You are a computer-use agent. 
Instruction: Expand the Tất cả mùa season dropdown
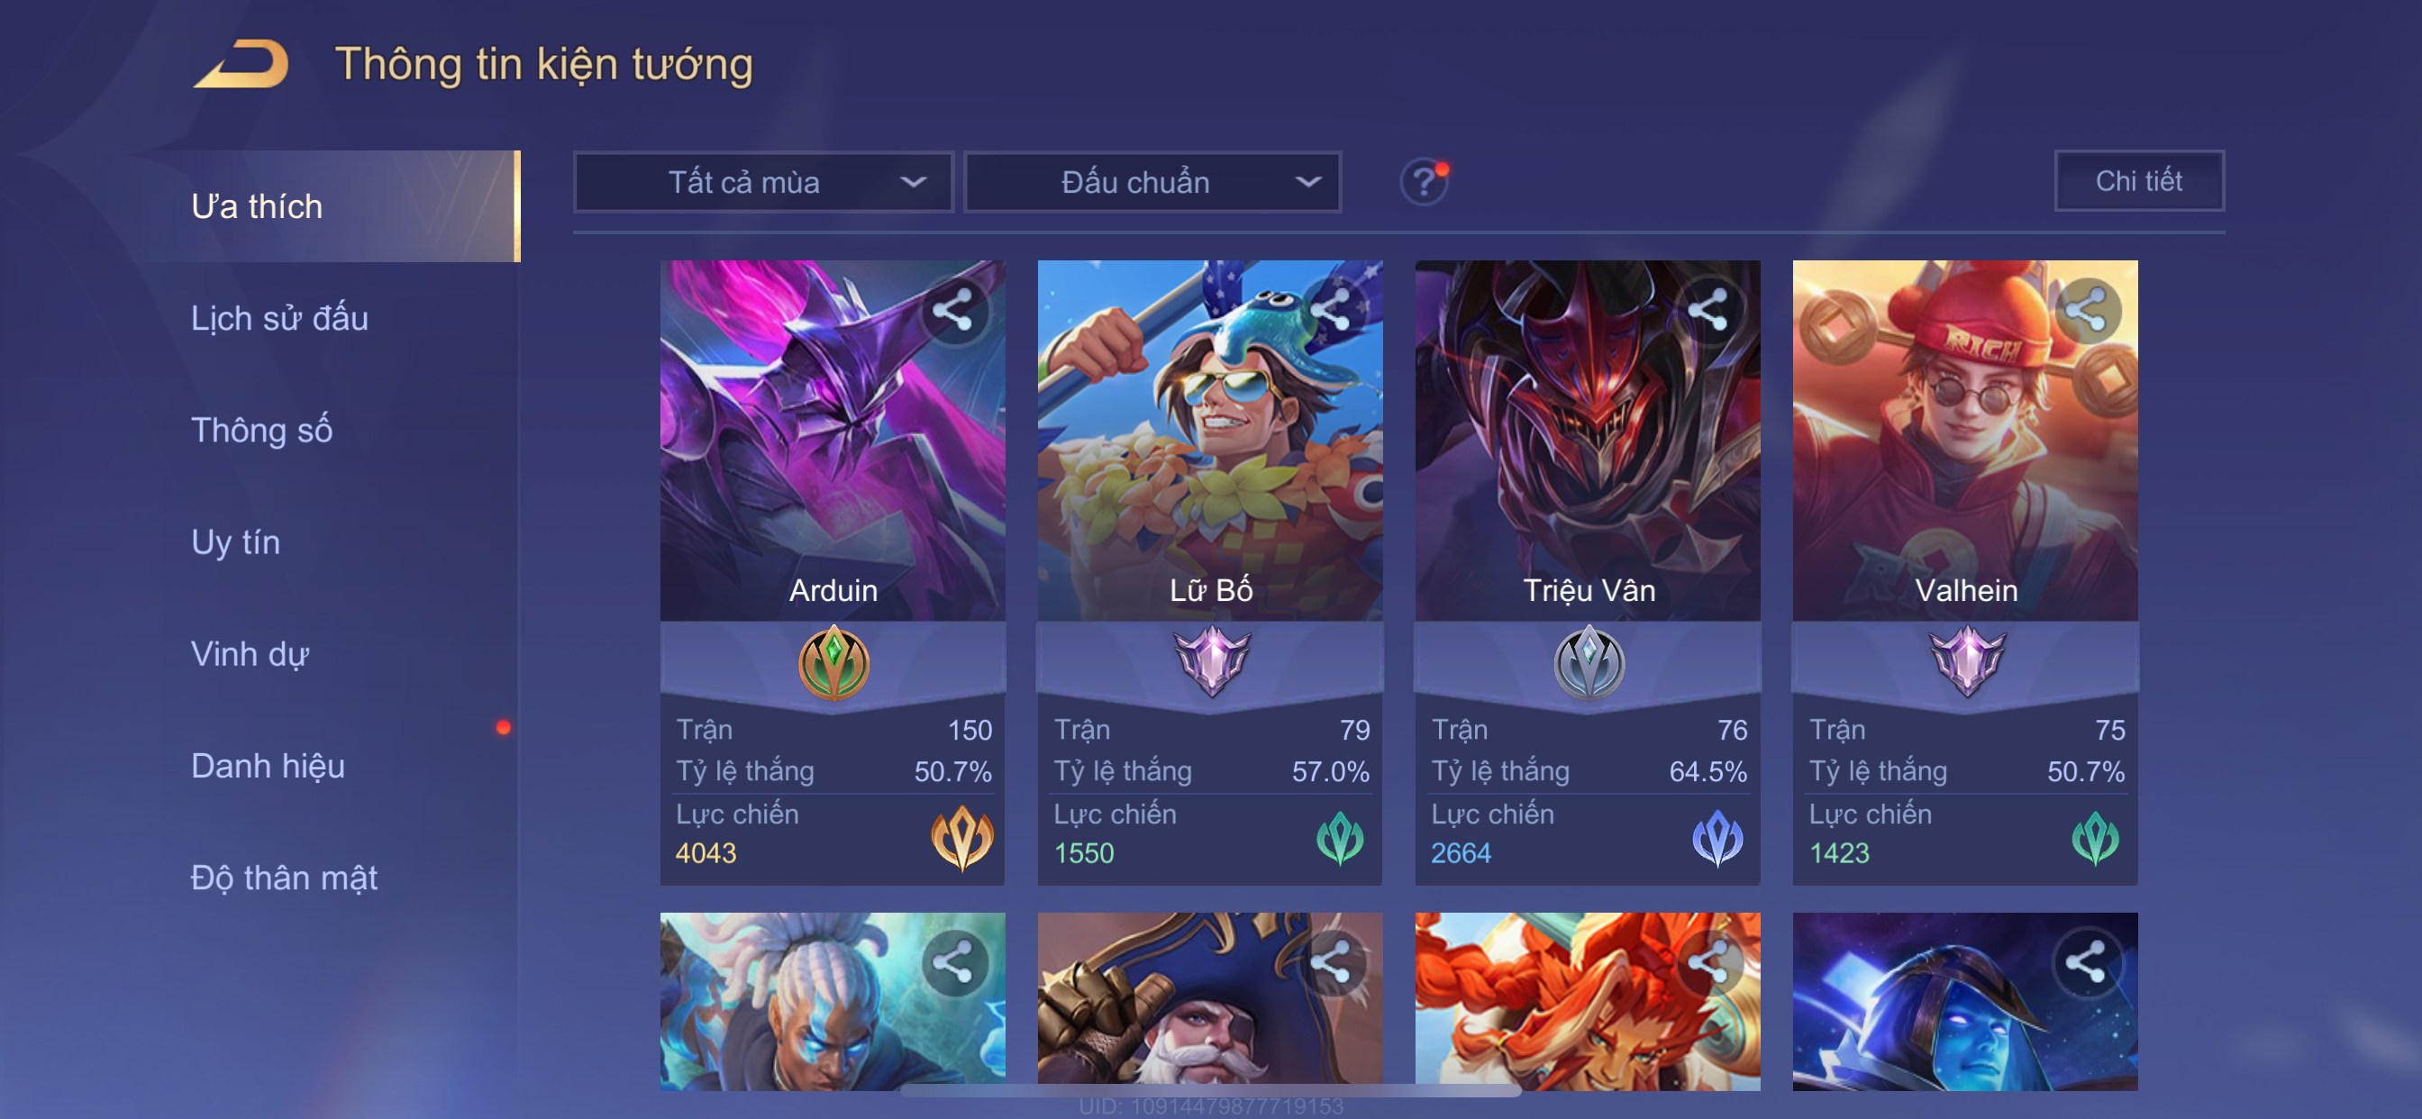pos(763,181)
